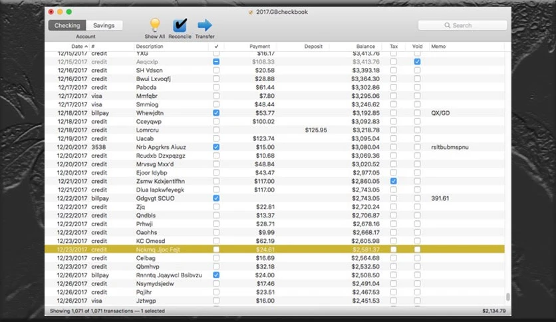Switch to the Checking account tab
Viewport: 556px width, 322px height.
(67, 25)
